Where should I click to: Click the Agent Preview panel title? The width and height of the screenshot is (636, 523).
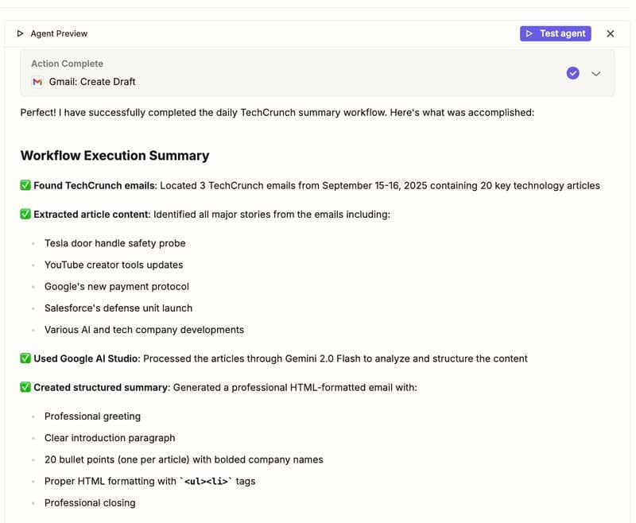[x=59, y=33]
